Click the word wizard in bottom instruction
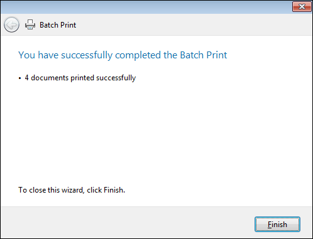The width and height of the screenshot is (313, 239). click(x=73, y=190)
